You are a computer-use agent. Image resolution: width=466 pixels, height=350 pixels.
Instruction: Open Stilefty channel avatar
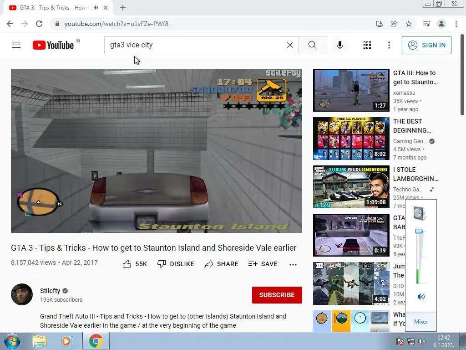coord(22,294)
